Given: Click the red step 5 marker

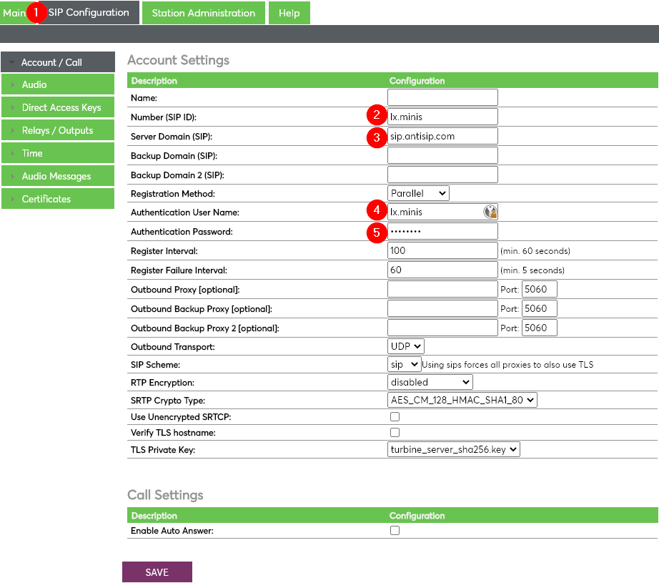Looking at the screenshot, I should pos(376,232).
